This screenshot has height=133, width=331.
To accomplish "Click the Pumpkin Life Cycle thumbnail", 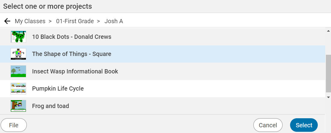I will (x=18, y=88).
